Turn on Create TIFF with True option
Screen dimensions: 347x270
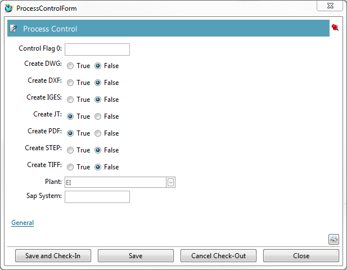pos(70,167)
